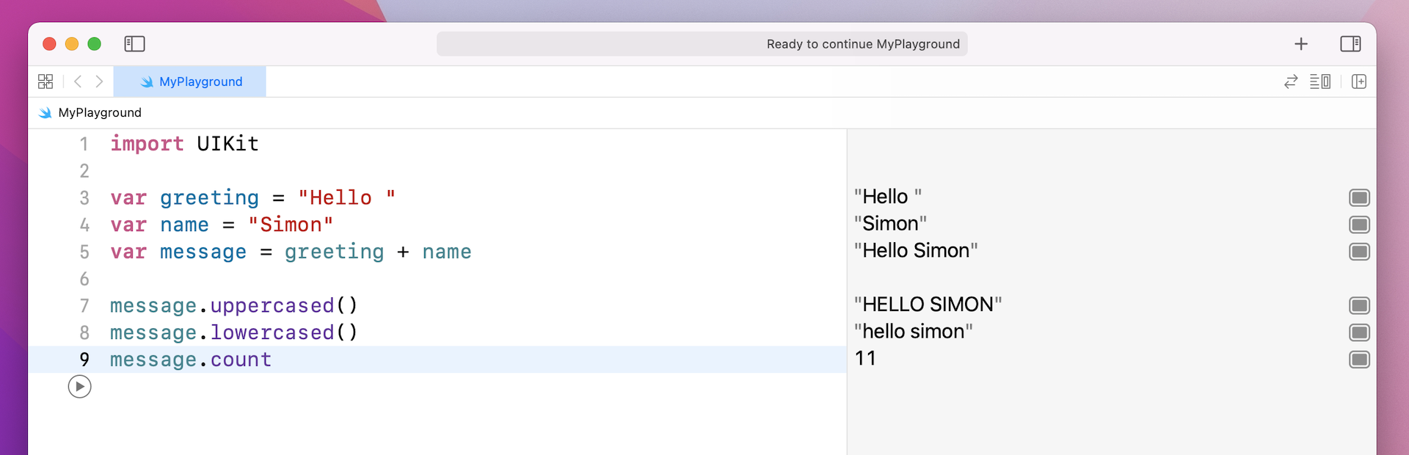Show inline result for count 11
Viewport: 1409px width, 455px height.
(1359, 360)
